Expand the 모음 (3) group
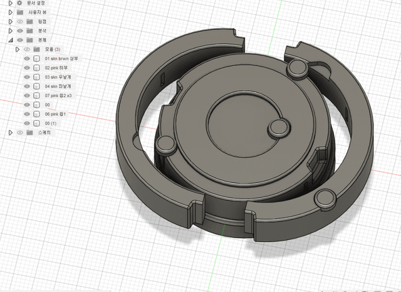 pyautogui.click(x=19, y=49)
